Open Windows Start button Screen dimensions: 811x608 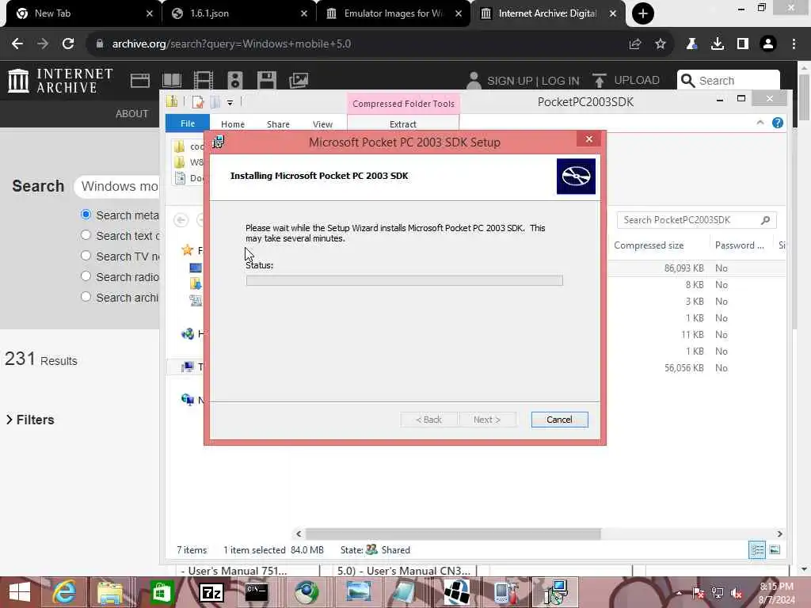click(20, 592)
